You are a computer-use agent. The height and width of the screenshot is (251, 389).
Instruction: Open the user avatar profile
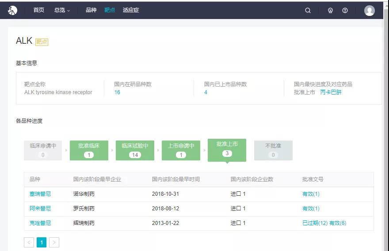tap(370, 11)
